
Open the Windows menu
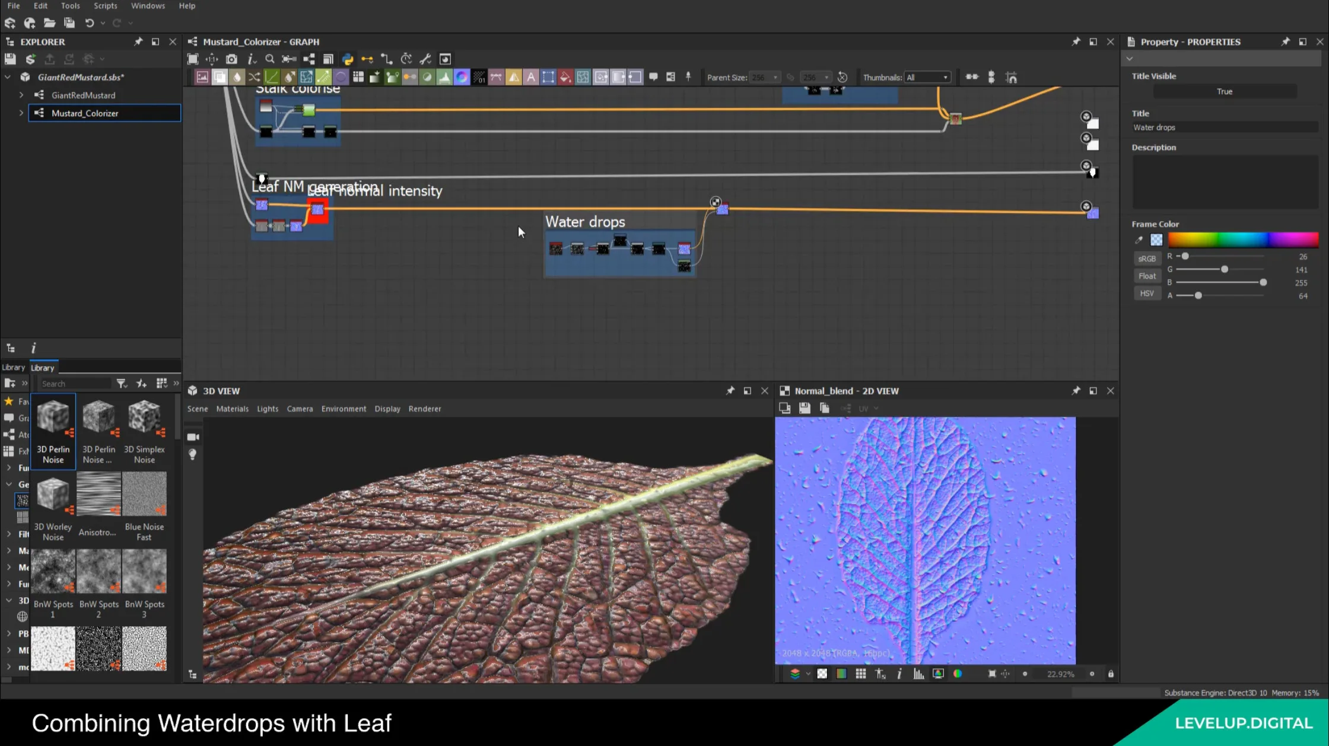tap(149, 5)
